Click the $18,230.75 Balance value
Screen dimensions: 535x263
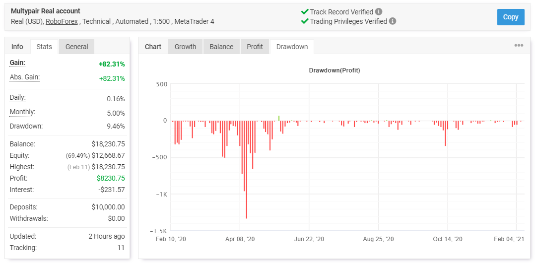pos(108,144)
